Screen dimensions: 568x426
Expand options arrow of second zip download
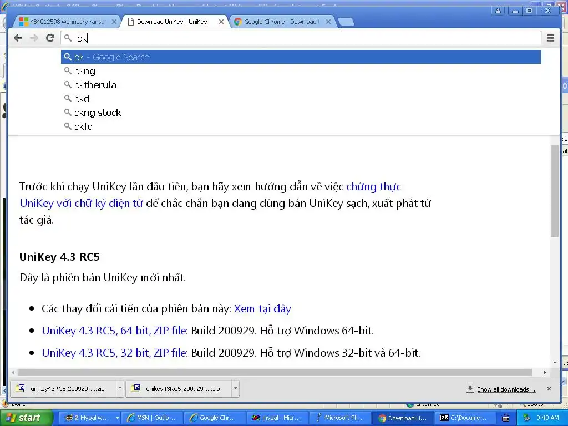(235, 389)
